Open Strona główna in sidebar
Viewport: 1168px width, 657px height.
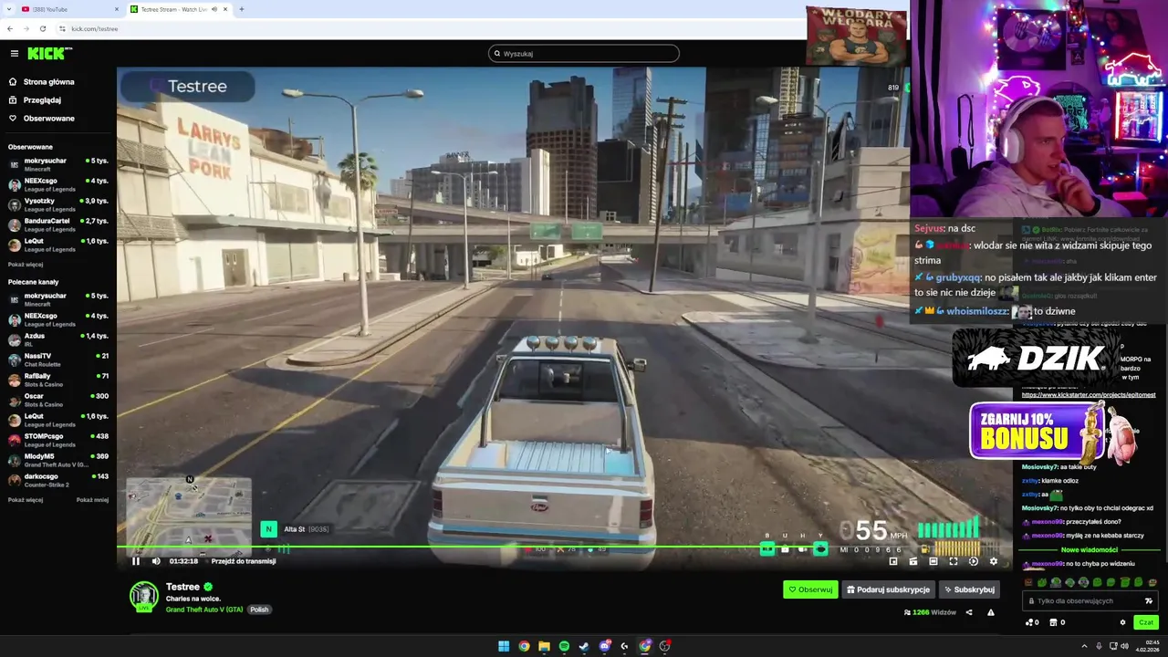point(48,82)
